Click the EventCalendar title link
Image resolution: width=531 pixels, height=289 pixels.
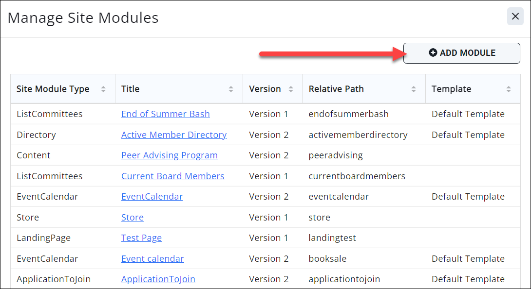[x=152, y=197]
